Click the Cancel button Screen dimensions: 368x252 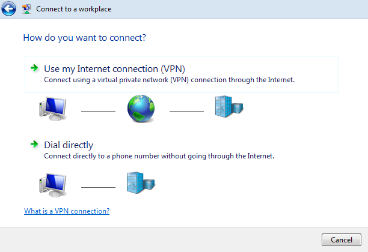342,239
